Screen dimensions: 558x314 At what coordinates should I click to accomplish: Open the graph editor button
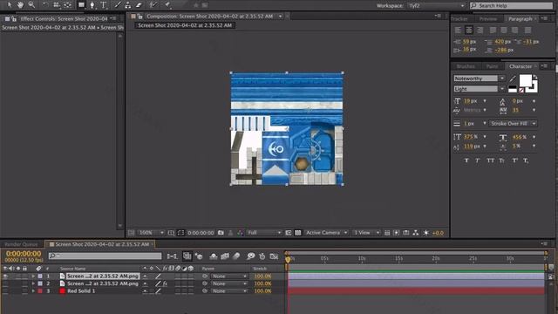tap(274, 256)
